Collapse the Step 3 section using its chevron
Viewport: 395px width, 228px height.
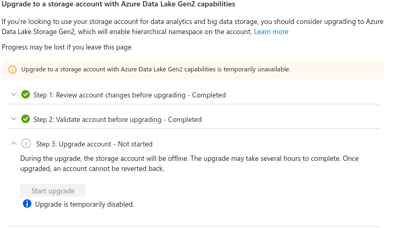(x=13, y=144)
